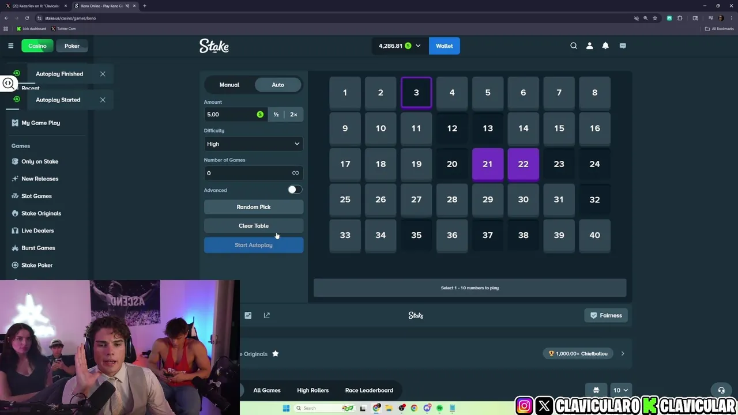Deselect keno number 22

(524, 164)
